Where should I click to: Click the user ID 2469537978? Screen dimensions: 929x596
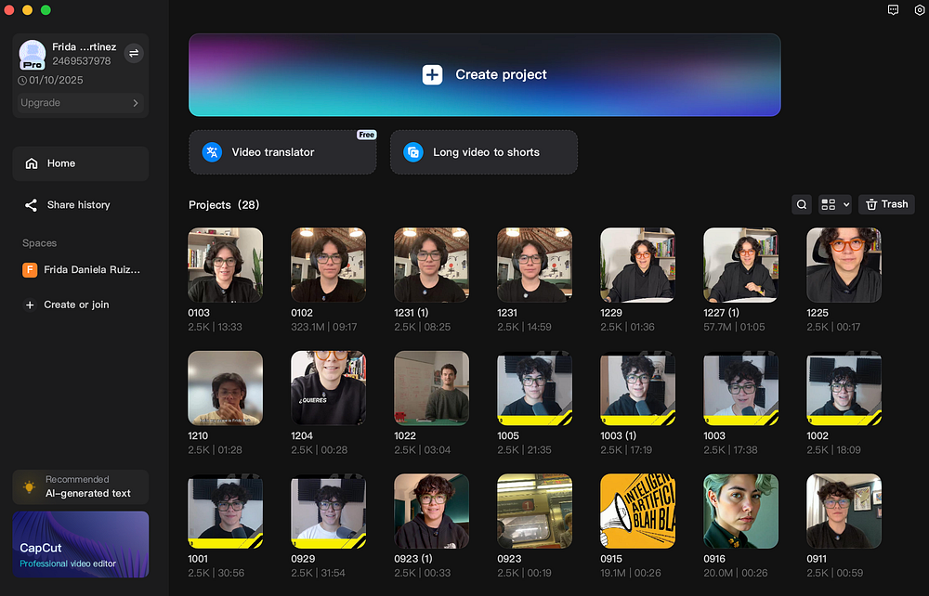[x=81, y=61]
